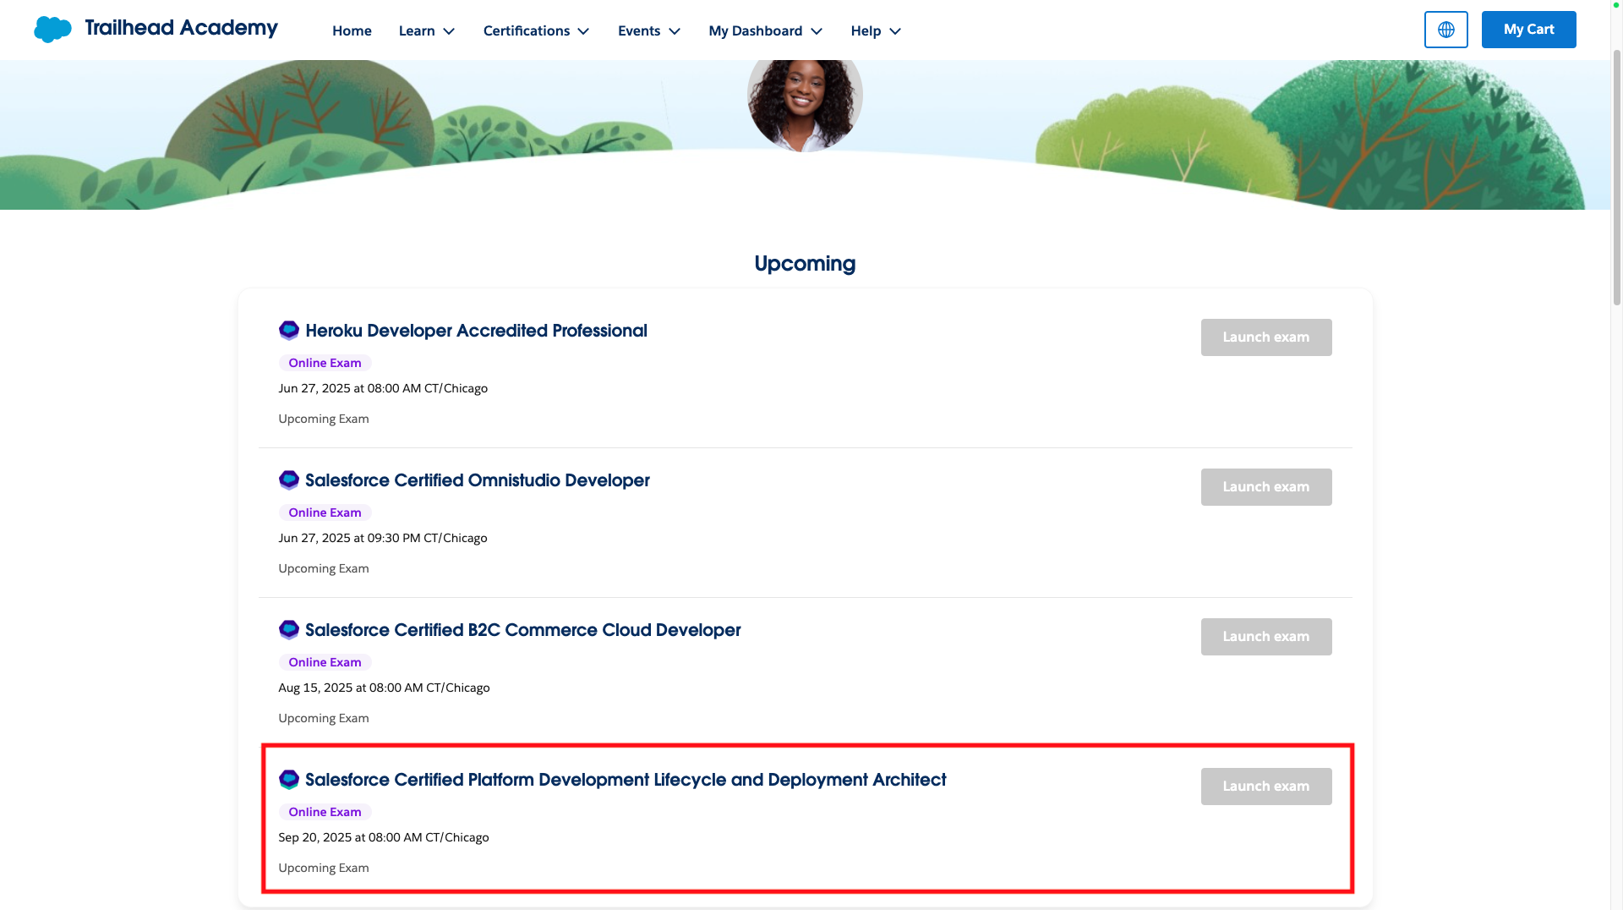The height and width of the screenshot is (910, 1623).
Task: Click badge icon beside B2C Commerce Cloud Developer
Action: pyautogui.click(x=289, y=630)
